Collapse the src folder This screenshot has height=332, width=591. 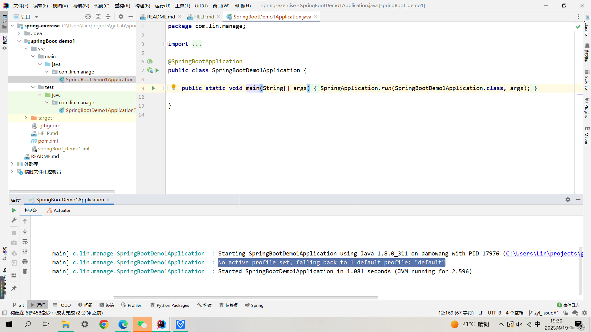pyautogui.click(x=26, y=49)
